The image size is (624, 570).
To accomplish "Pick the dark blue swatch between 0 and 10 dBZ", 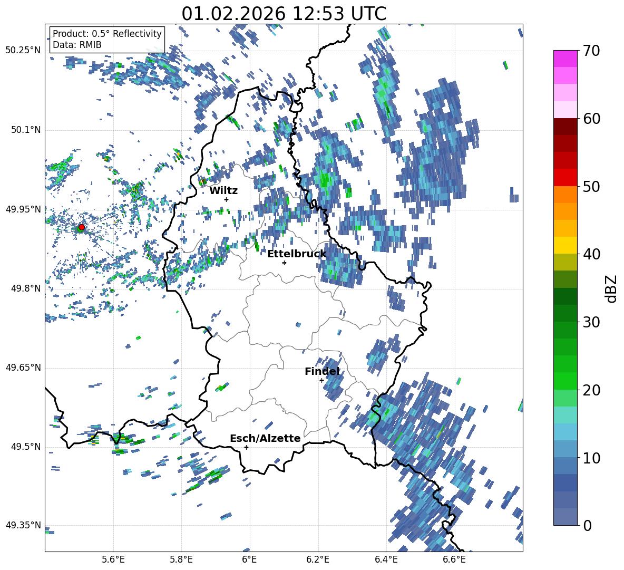I will coord(565,482).
